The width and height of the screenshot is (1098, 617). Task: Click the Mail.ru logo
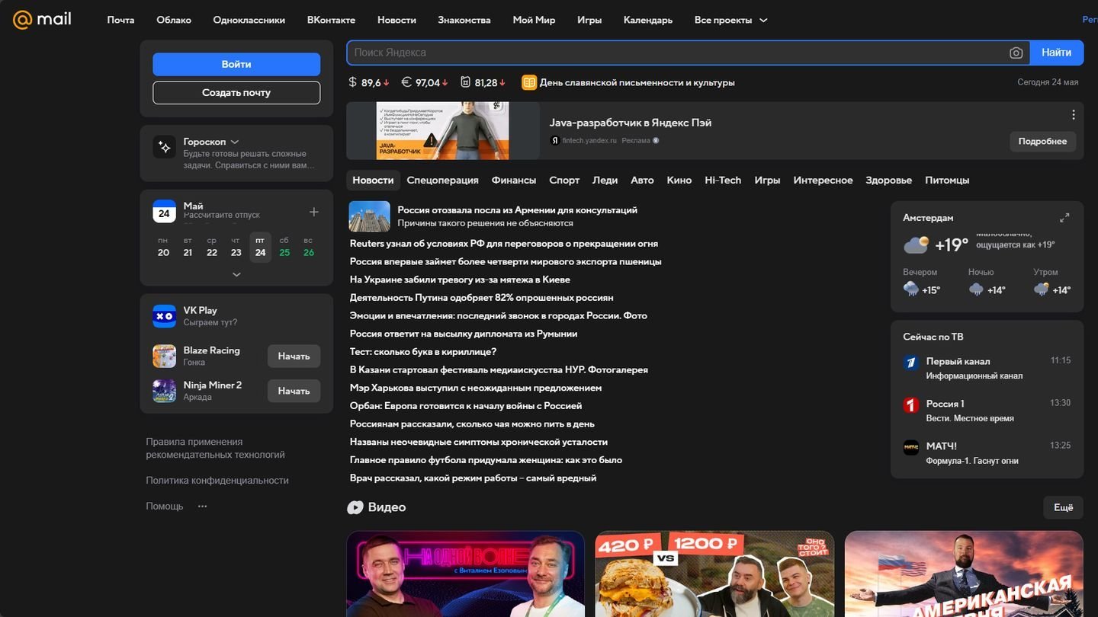42,19
